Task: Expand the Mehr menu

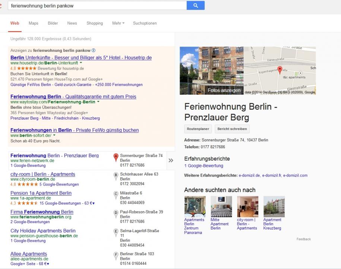Action: coord(118,23)
